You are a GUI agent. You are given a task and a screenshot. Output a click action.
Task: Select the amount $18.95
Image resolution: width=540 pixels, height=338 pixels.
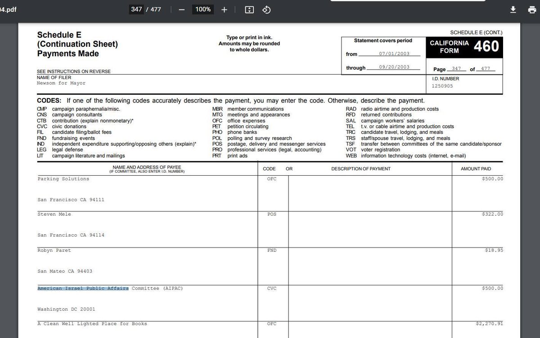pyautogui.click(x=494, y=250)
